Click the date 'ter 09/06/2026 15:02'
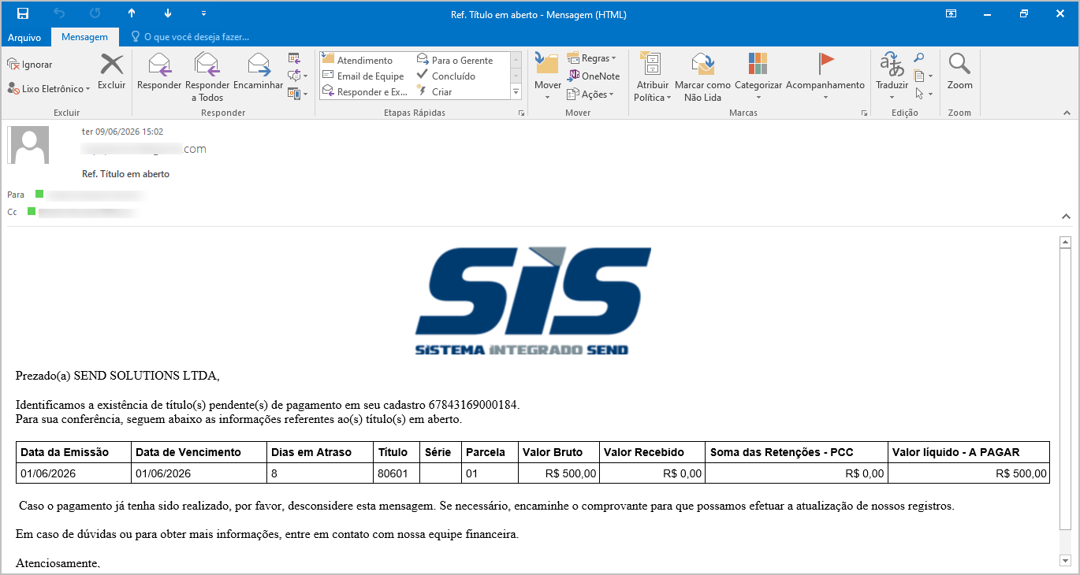 point(122,132)
